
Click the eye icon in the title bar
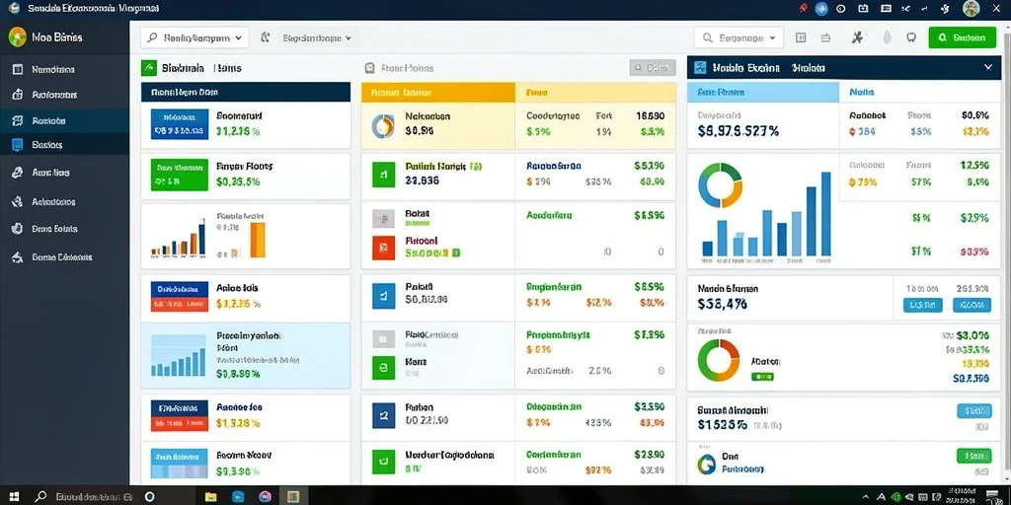coord(841,8)
